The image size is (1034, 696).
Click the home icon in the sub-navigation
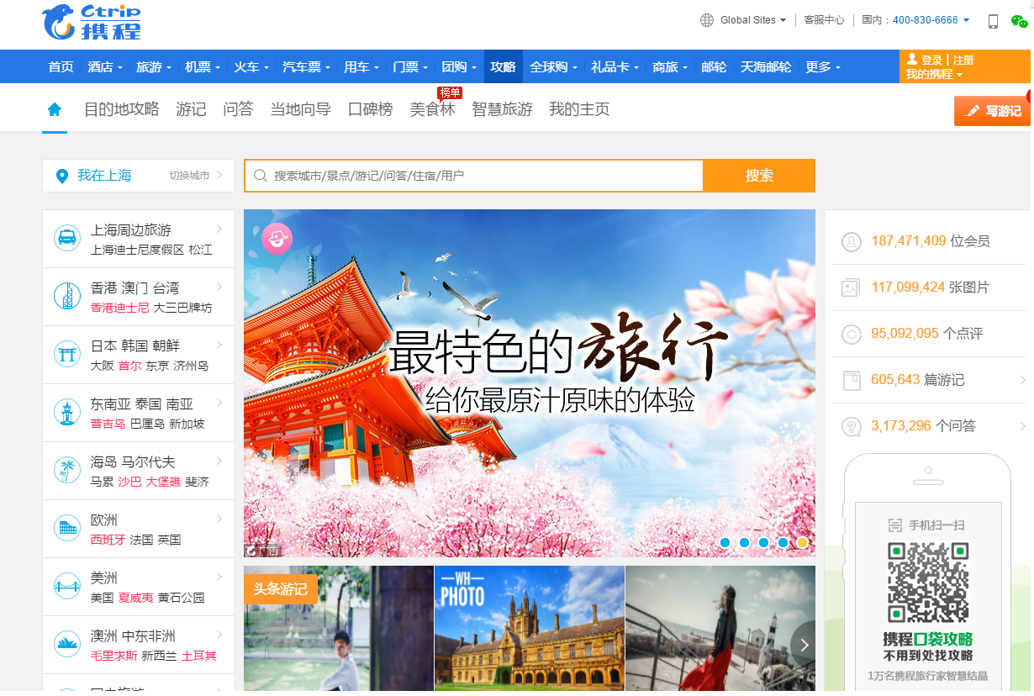click(x=55, y=109)
